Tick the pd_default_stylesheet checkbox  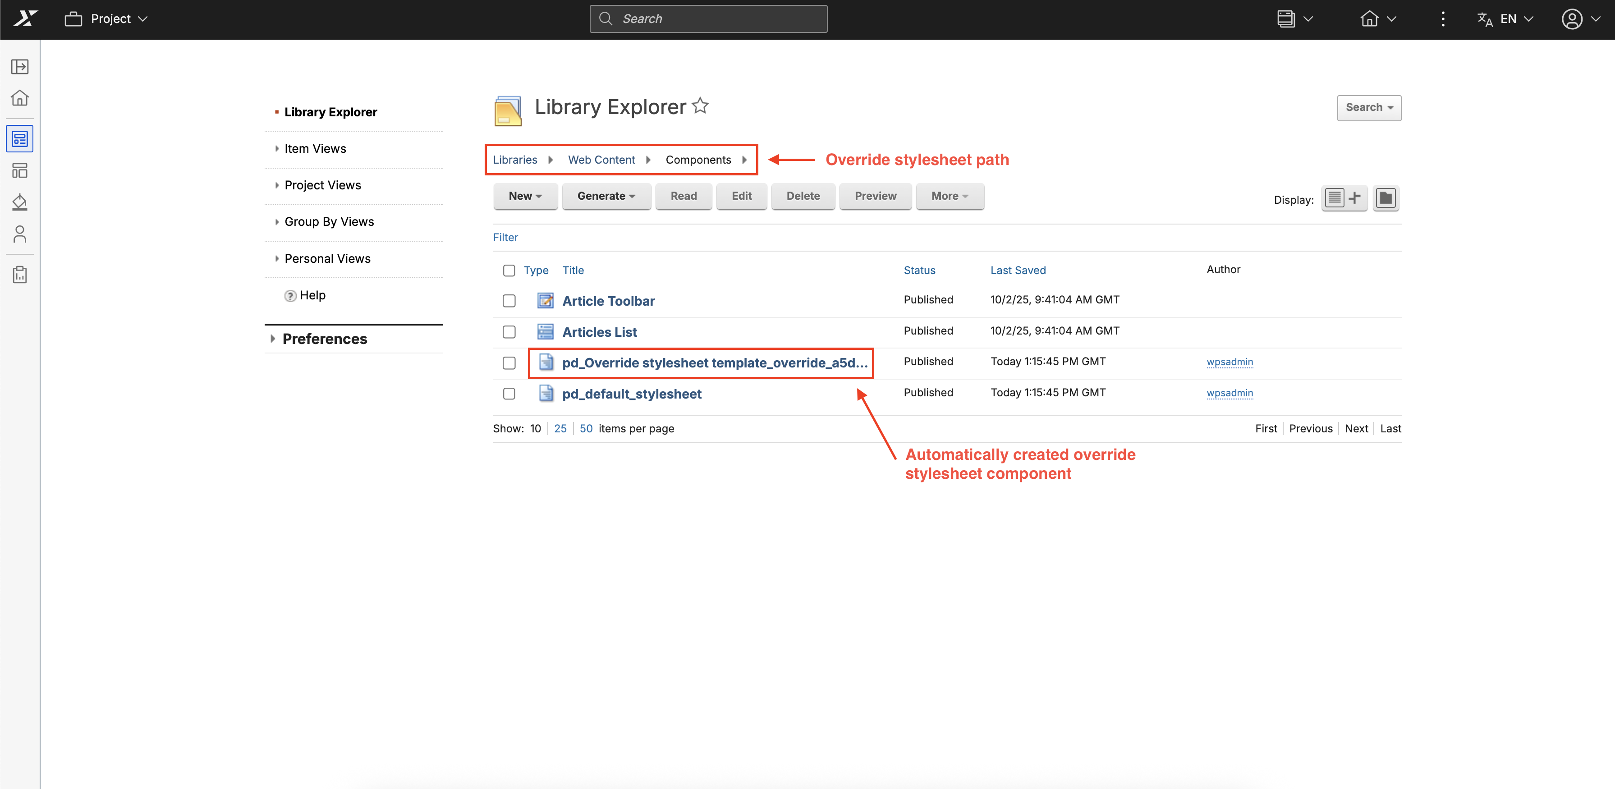pos(509,394)
